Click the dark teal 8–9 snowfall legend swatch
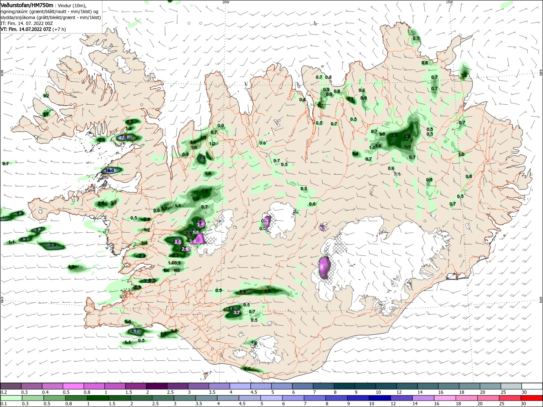Screen dimensions: 543x407 click(344, 386)
